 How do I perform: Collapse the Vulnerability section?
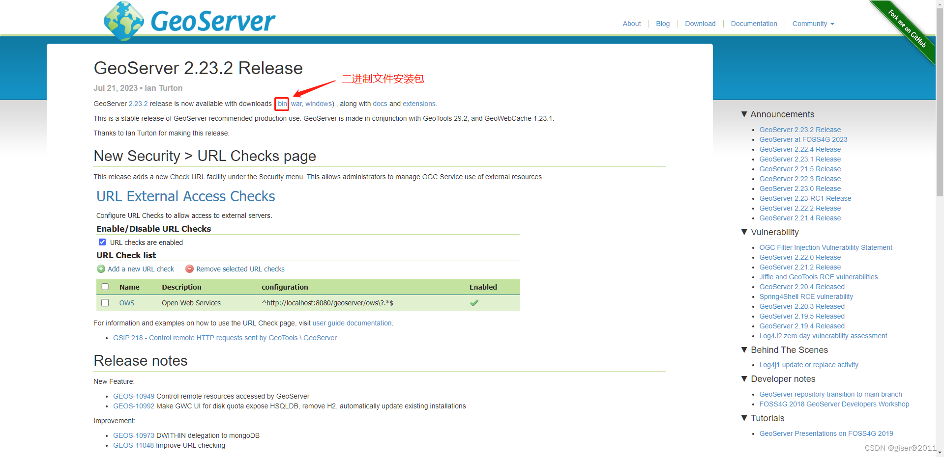pyautogui.click(x=744, y=232)
